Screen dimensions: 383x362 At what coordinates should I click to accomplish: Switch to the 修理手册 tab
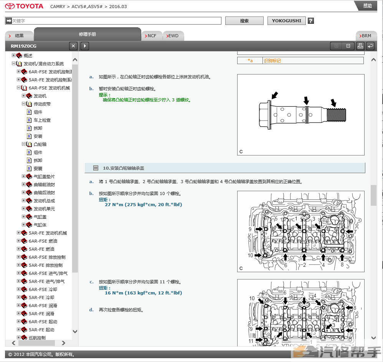tap(87, 34)
